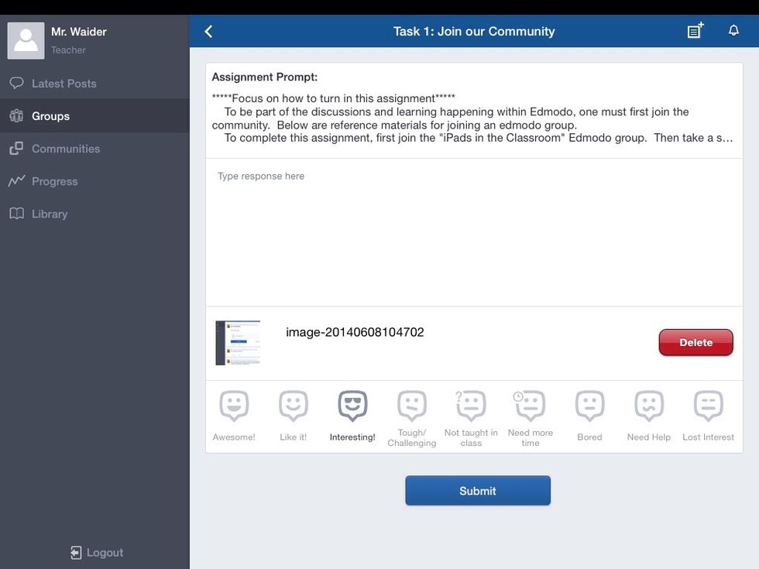Open the new note icon in header
This screenshot has height=569, width=759.
[695, 31]
